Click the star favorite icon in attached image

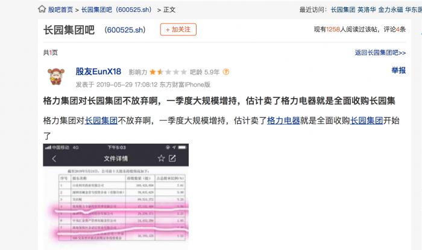161,158
